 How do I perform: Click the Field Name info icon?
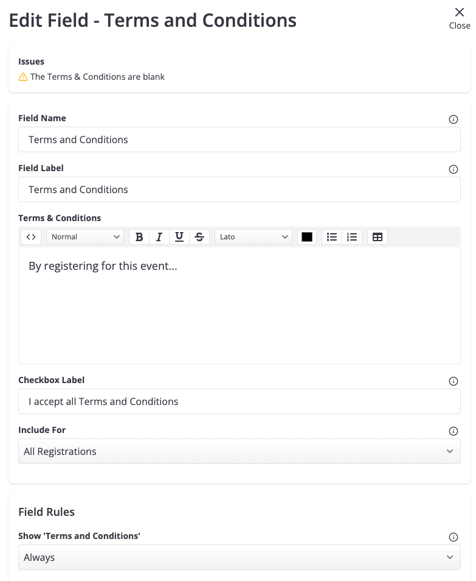pos(453,119)
